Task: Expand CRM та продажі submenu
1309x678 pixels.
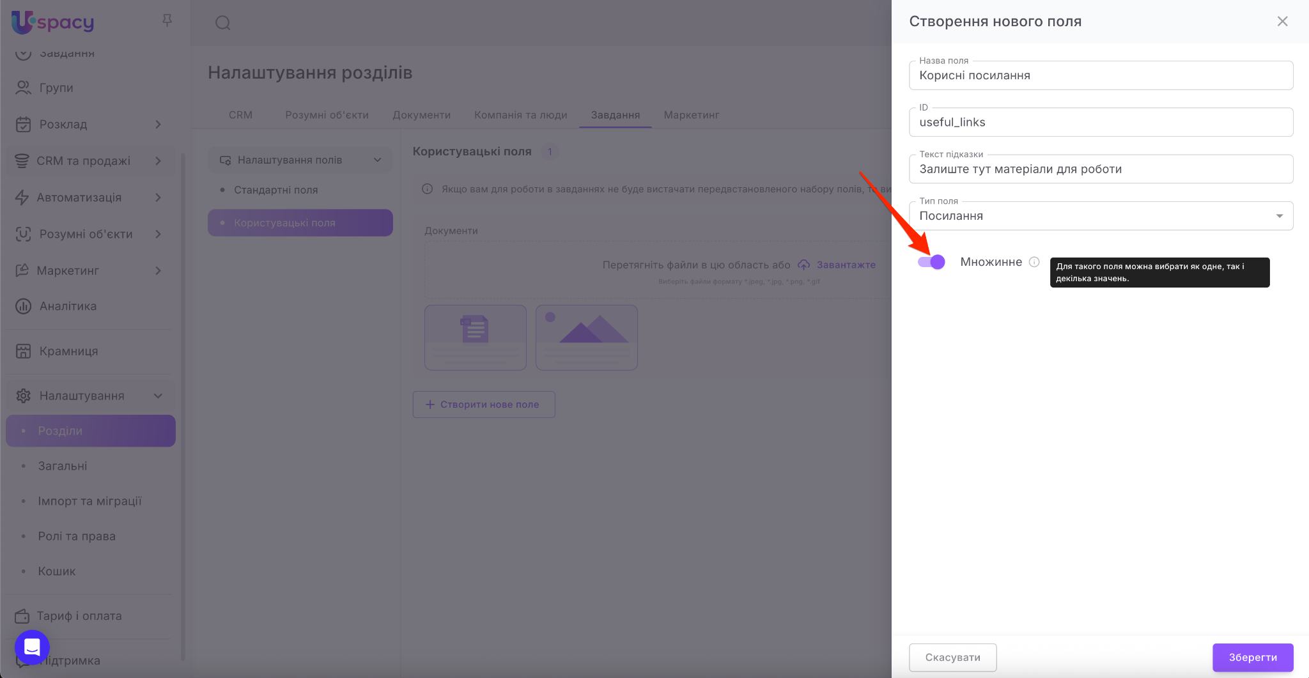Action: point(158,161)
